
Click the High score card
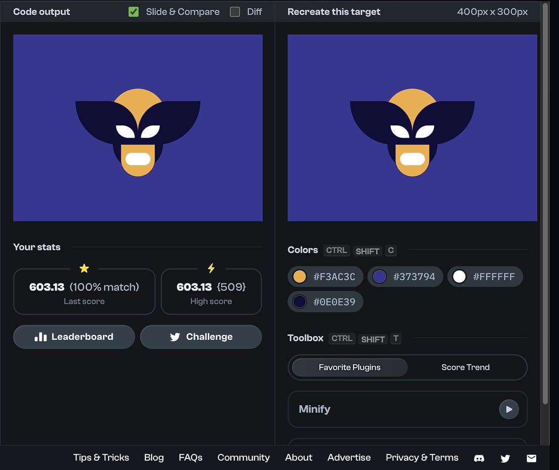click(211, 291)
